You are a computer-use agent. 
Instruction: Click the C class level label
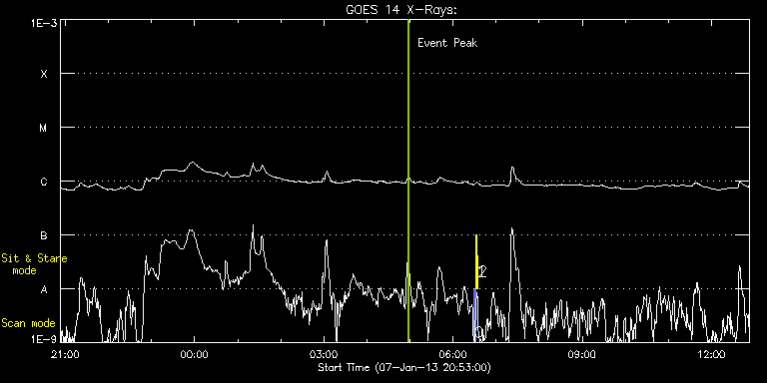[x=44, y=182]
